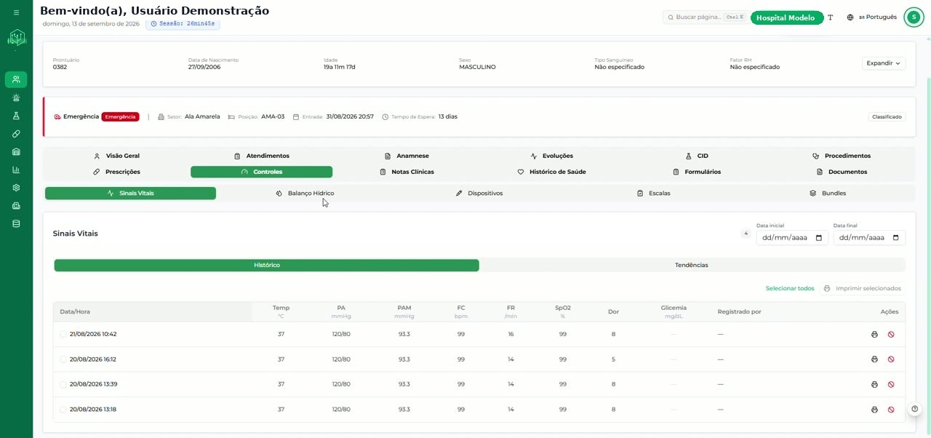
Task: Print the 20/08/2026 16:12 vital signs row
Action: pos(874,359)
